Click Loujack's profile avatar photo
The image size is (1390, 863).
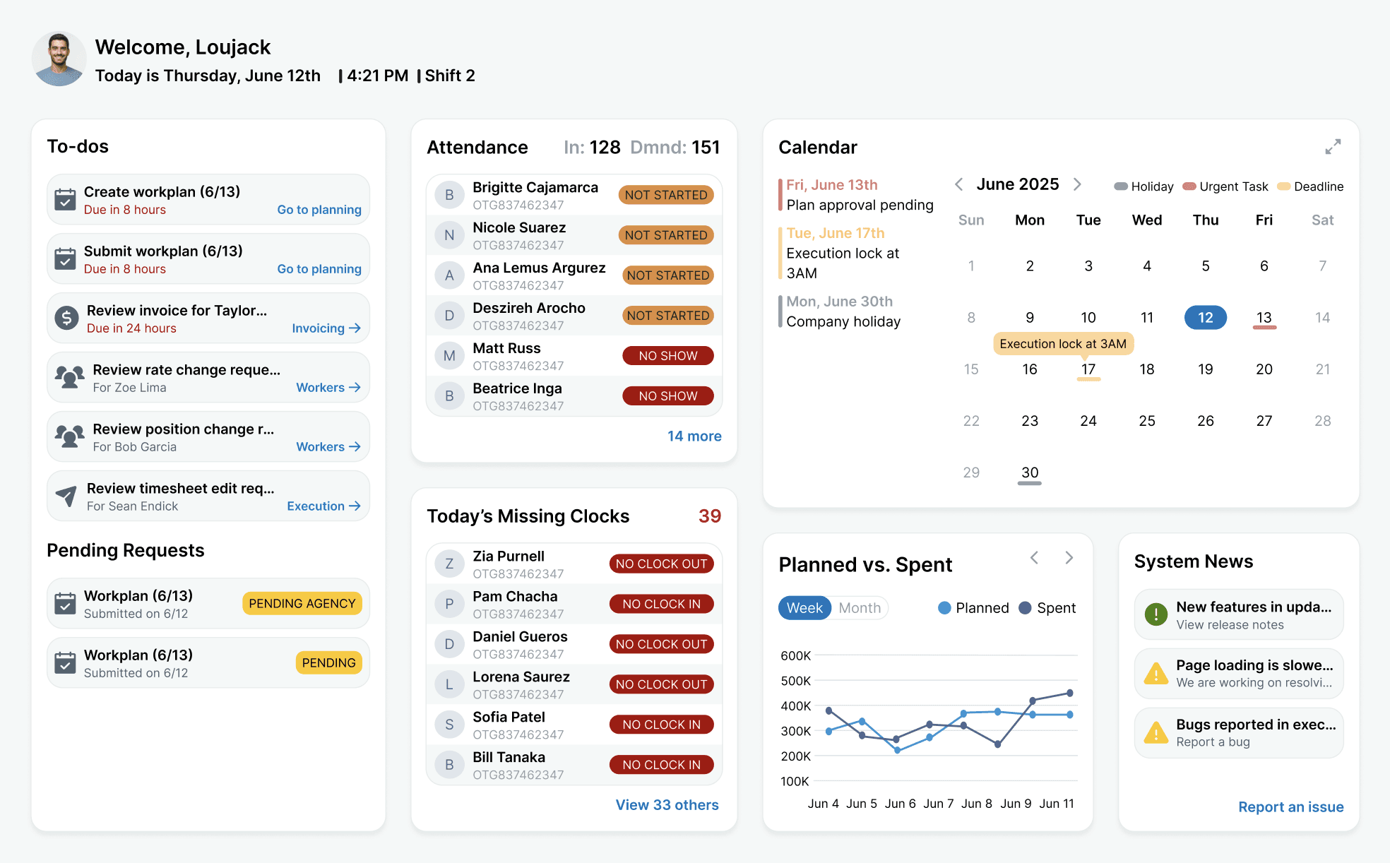(x=59, y=59)
